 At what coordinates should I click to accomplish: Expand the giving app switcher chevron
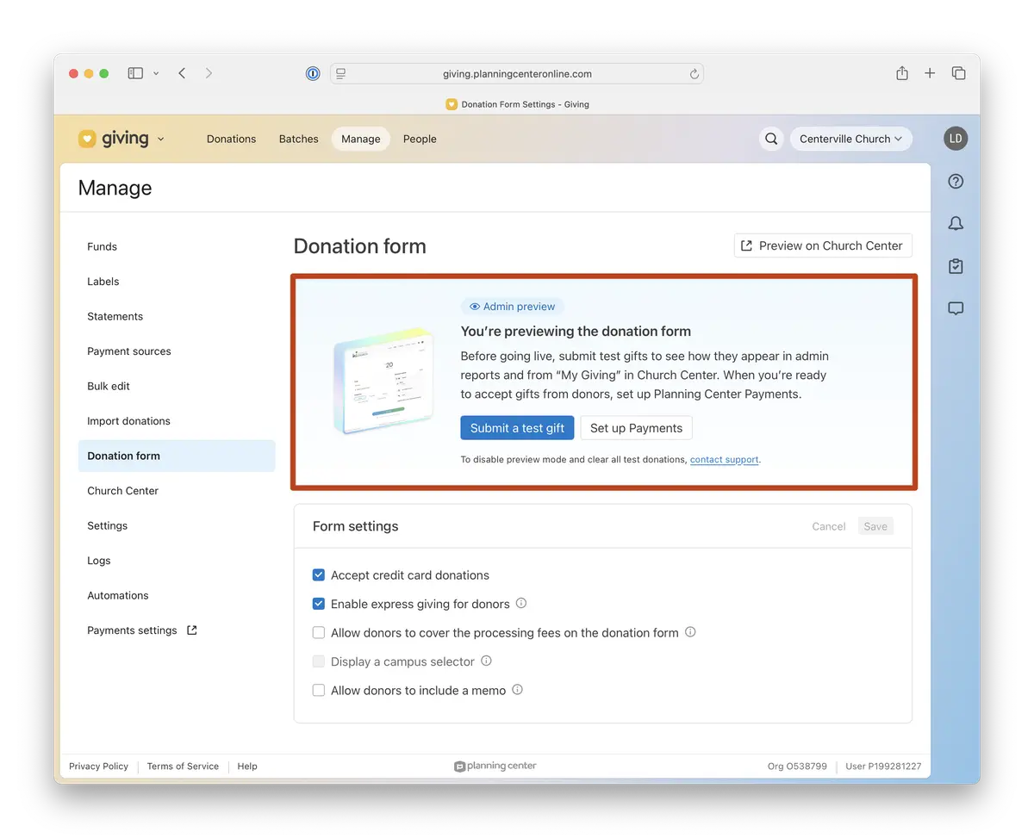(x=161, y=140)
